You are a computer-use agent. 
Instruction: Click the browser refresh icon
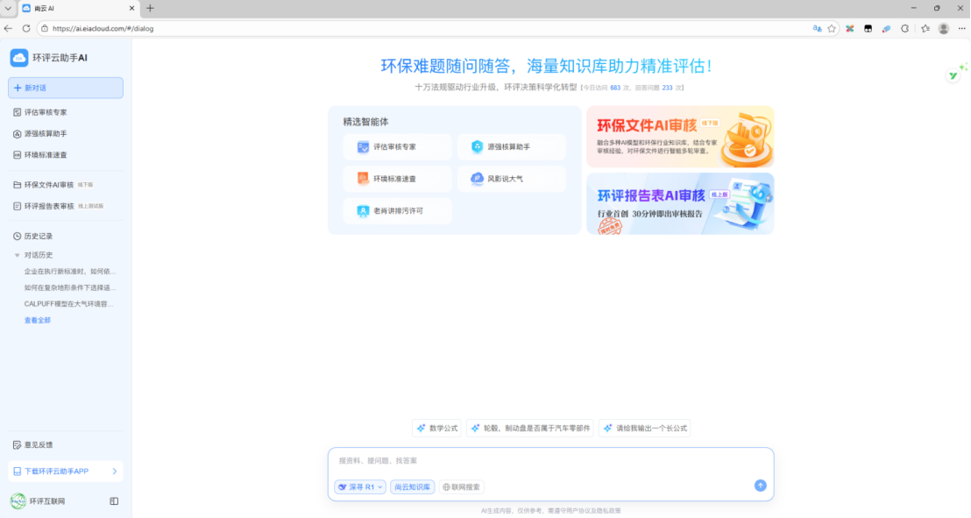(x=26, y=28)
